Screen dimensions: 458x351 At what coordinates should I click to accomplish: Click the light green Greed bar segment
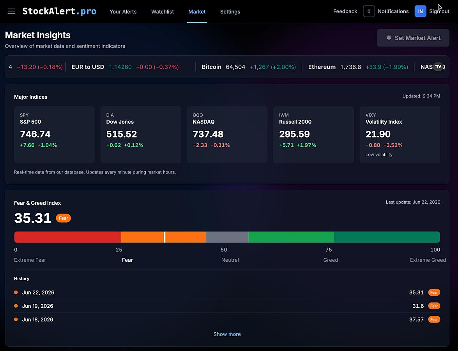pos(291,237)
